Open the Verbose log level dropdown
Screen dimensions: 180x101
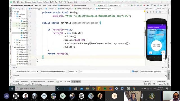(73, 72)
